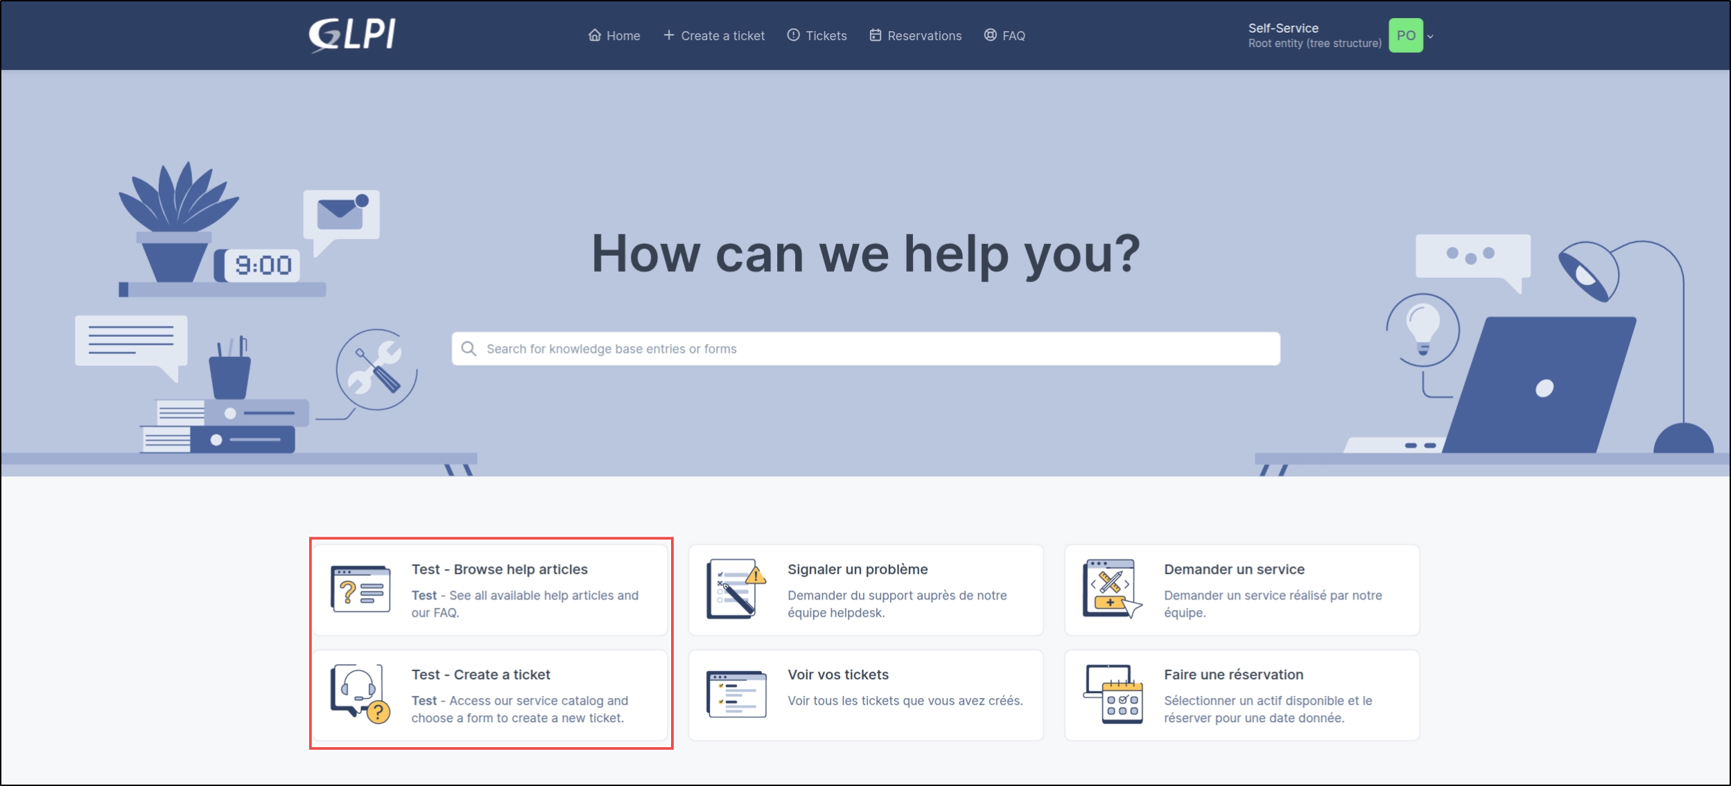Viewport: 1731px width, 786px height.
Task: Click the search magnifier icon
Action: tap(469, 349)
